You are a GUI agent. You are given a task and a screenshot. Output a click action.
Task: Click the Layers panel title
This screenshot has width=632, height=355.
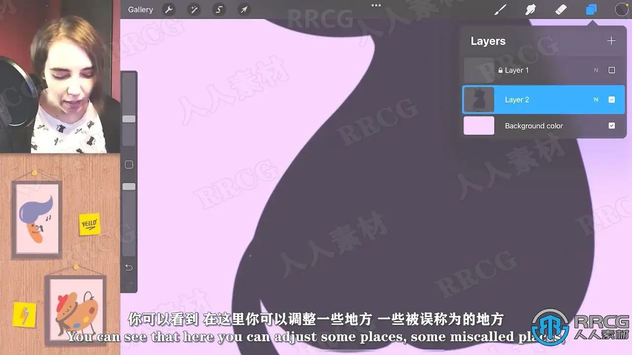point(488,41)
